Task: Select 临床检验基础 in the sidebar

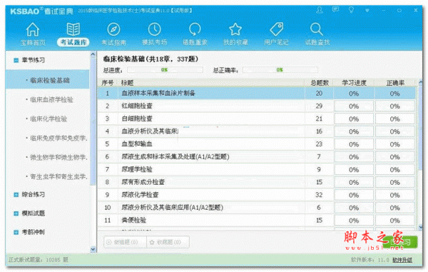Action: (x=48, y=80)
